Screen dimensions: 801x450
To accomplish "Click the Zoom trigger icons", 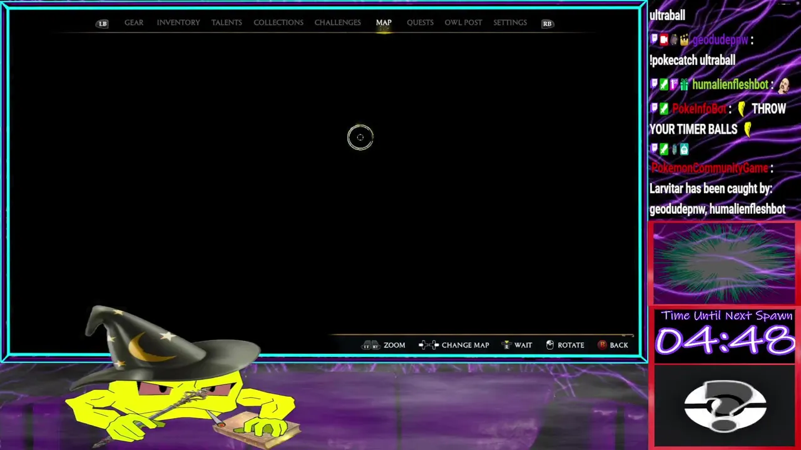I will tap(370, 345).
